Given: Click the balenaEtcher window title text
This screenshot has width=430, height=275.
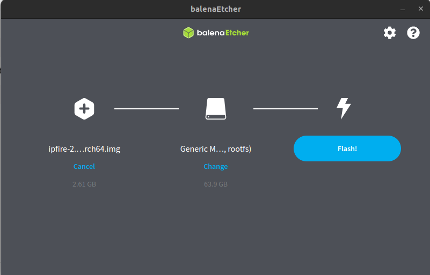Looking at the screenshot, I should (x=215, y=9).
